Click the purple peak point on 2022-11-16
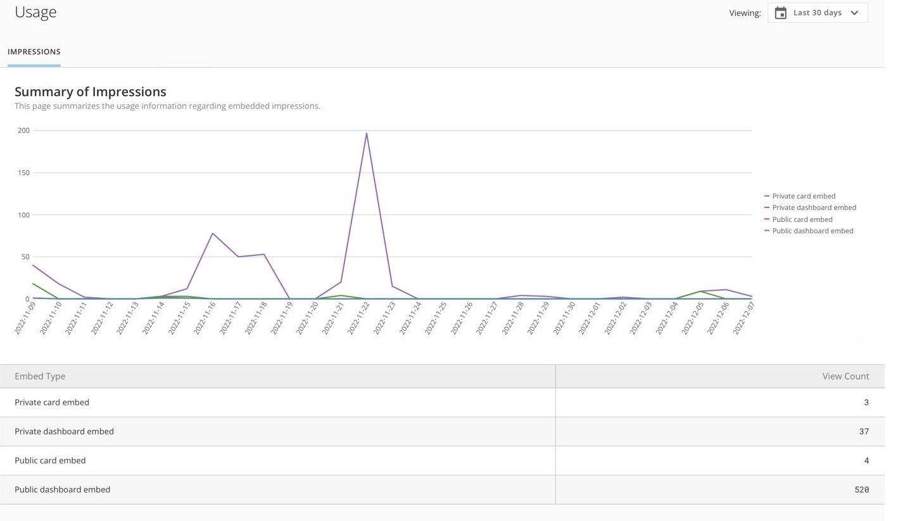This screenshot has width=917, height=521. (x=212, y=233)
